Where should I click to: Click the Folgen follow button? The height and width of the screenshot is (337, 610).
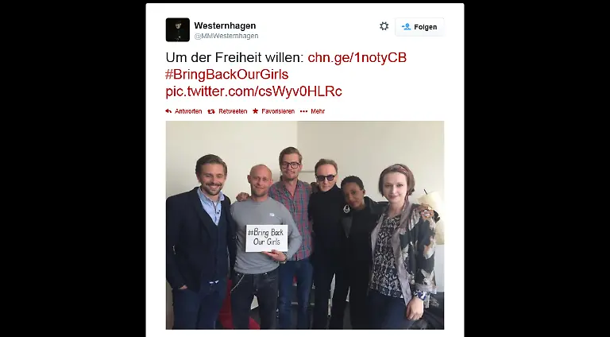pyautogui.click(x=419, y=27)
